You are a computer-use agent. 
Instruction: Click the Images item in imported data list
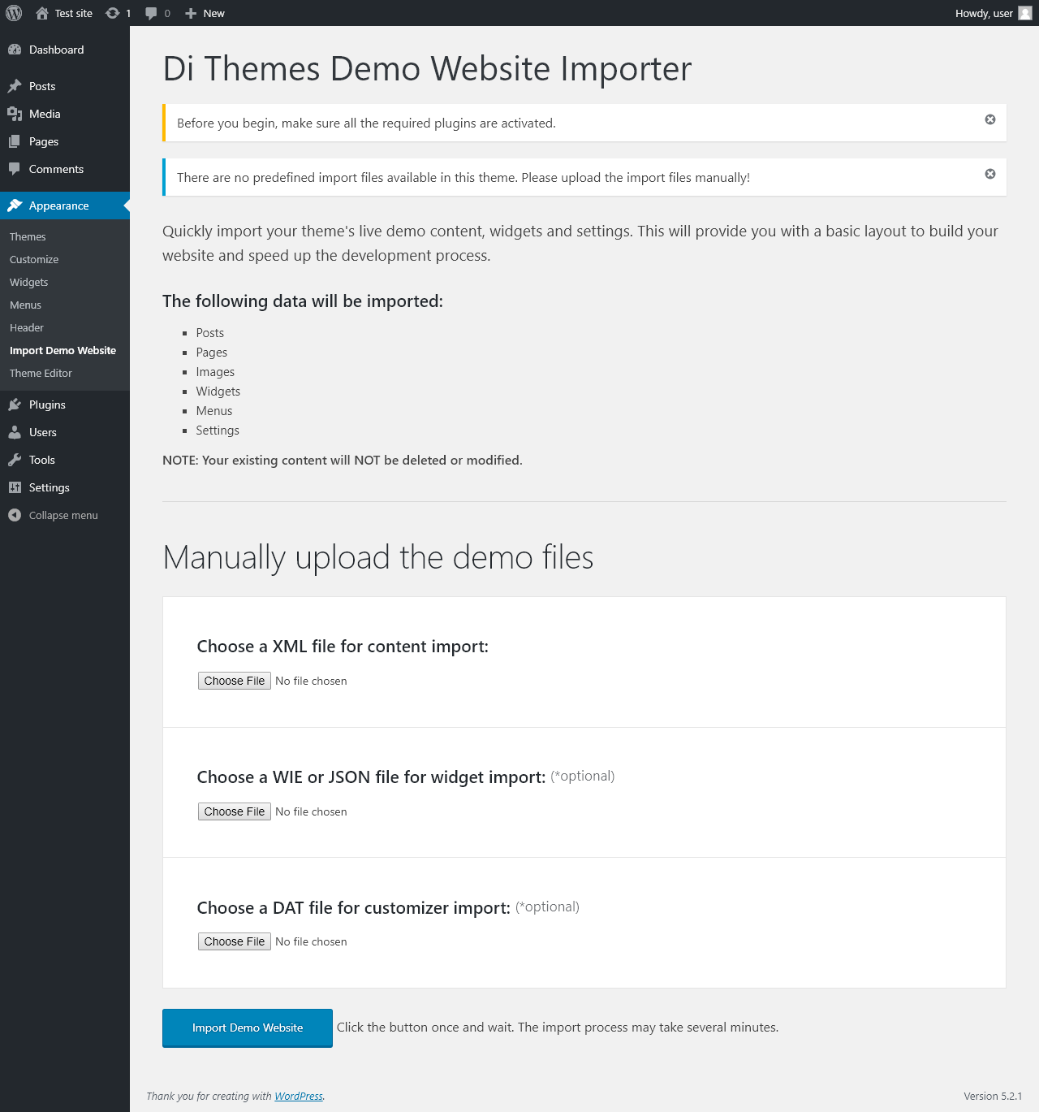(x=215, y=372)
